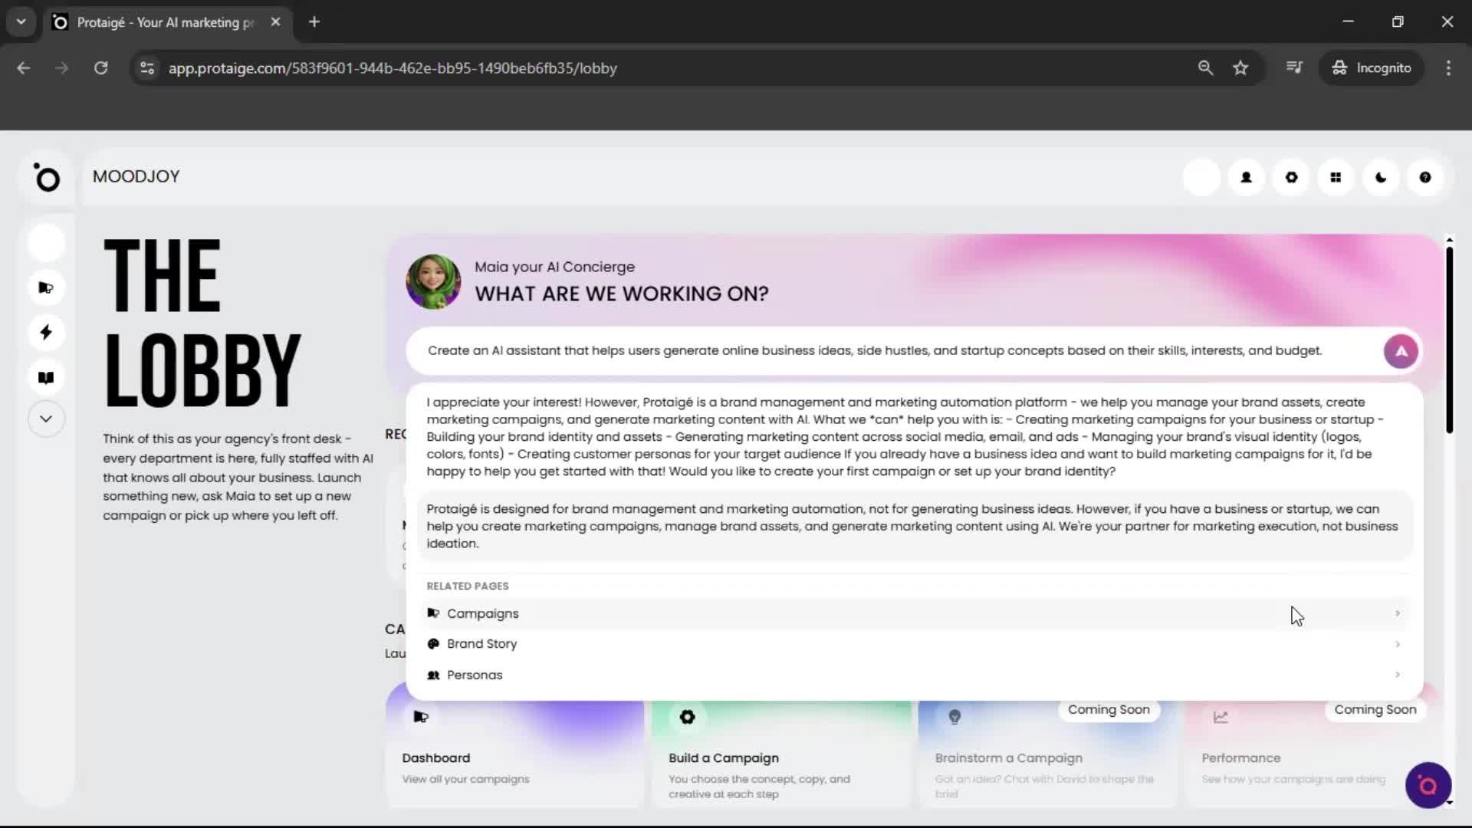
Task: Open the floating chat widget button
Action: (x=1428, y=785)
